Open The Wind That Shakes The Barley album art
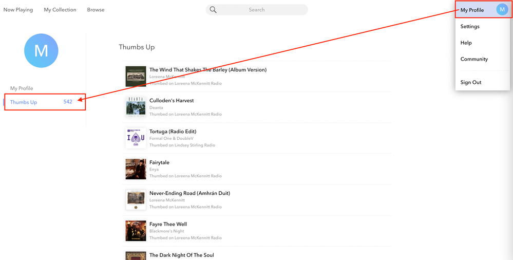Image resolution: width=513 pixels, height=260 pixels. [136, 77]
